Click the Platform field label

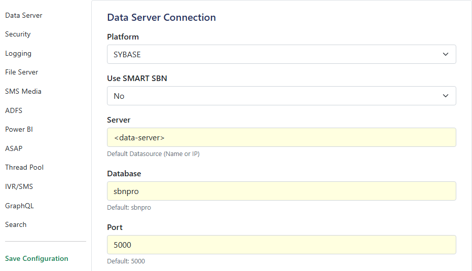[123, 36]
